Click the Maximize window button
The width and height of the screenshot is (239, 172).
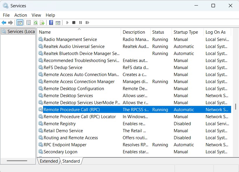213,6
